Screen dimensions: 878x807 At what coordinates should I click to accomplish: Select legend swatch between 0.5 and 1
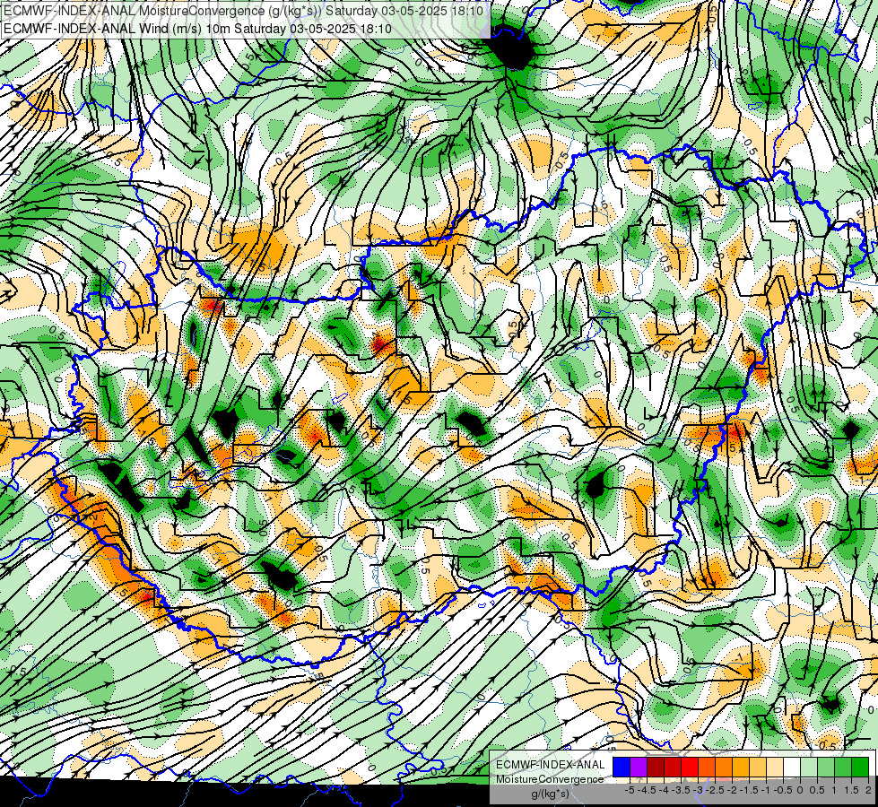(827, 768)
